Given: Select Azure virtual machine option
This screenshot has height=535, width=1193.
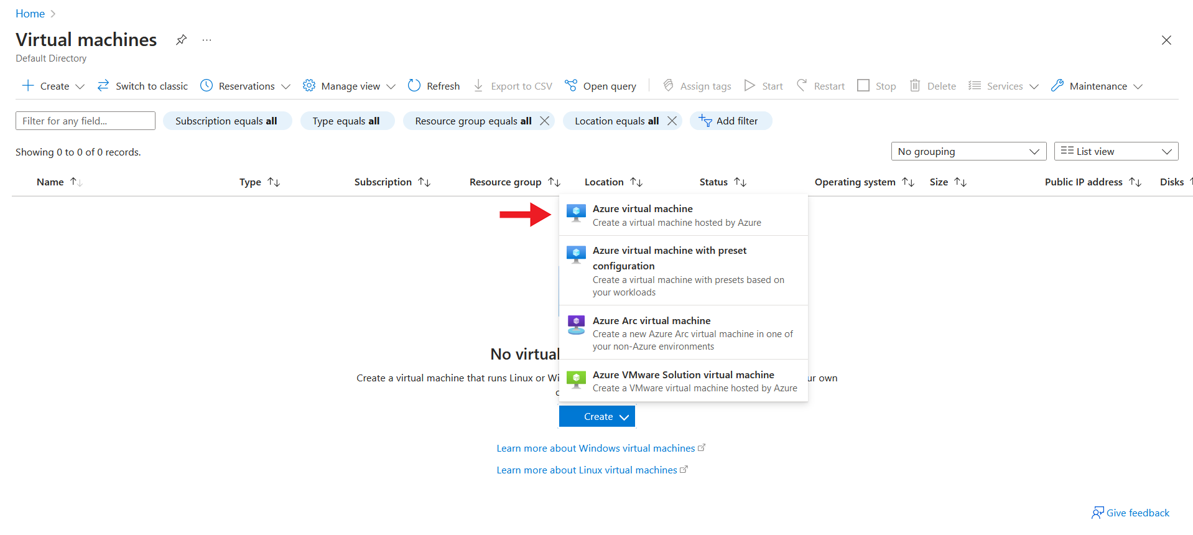Looking at the screenshot, I should pyautogui.click(x=684, y=215).
